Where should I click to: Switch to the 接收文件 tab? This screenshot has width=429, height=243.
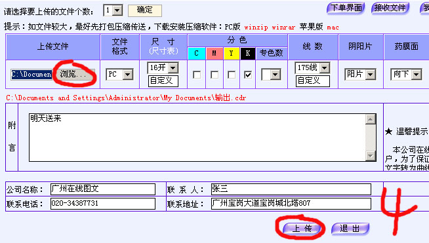tap(390, 8)
